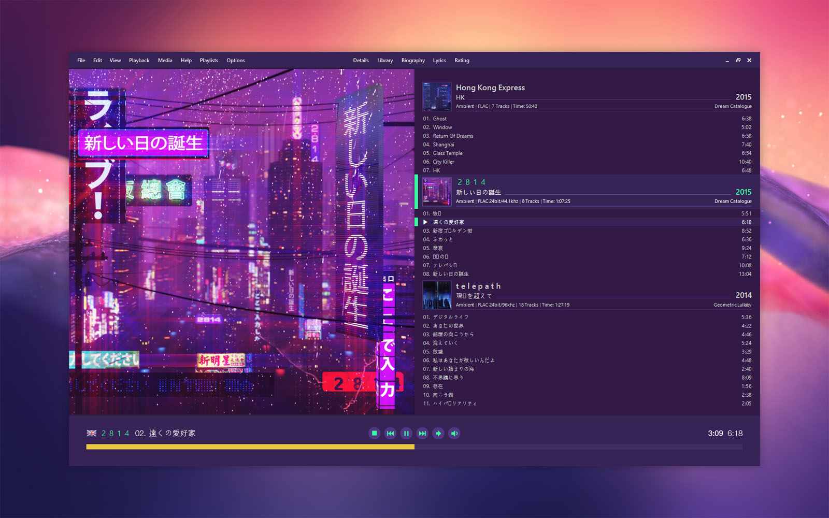Open the Playlists menu

coord(209,61)
